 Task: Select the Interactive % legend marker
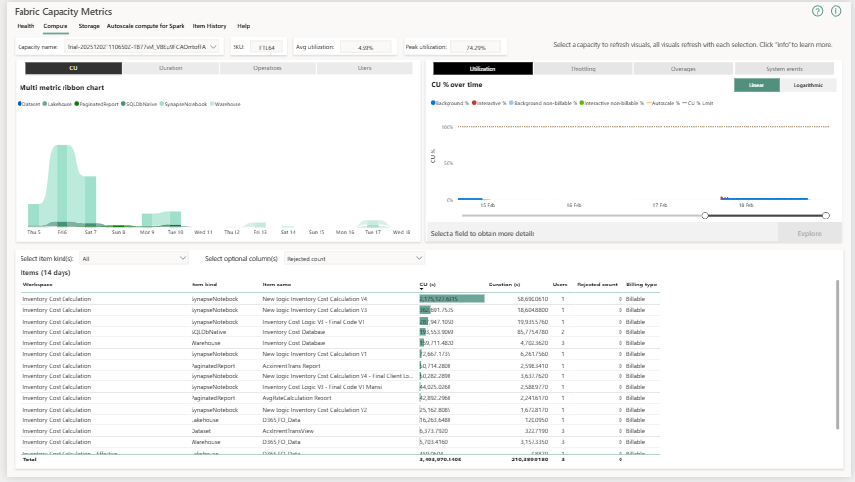click(474, 102)
